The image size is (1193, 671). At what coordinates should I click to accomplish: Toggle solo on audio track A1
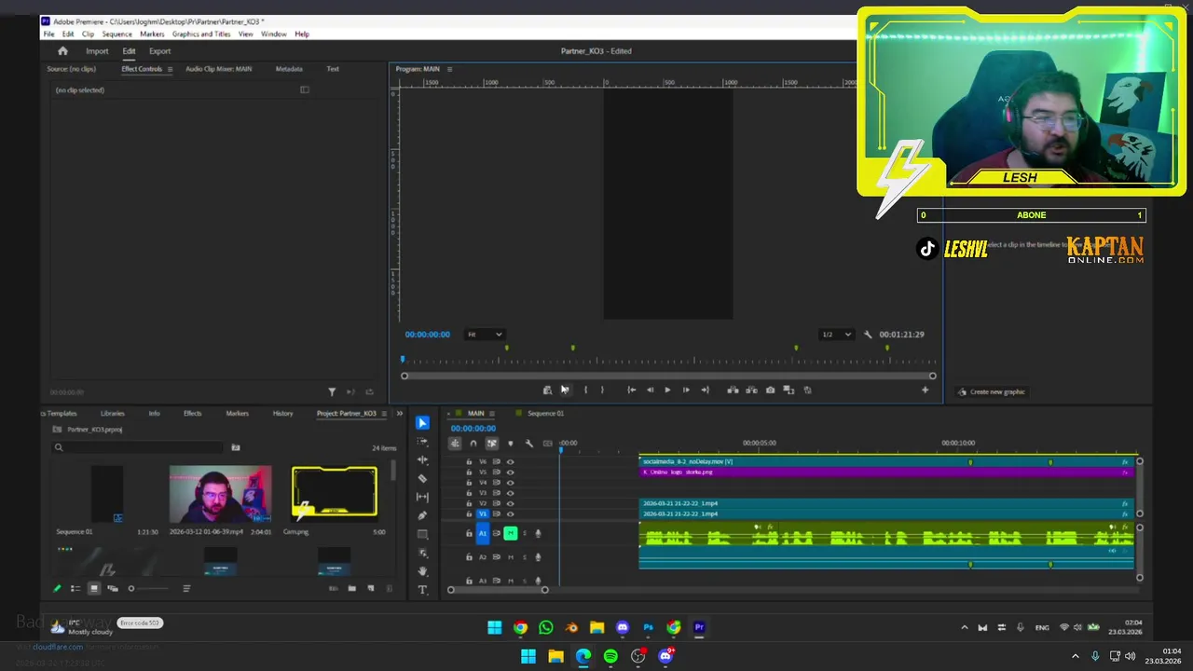coord(524,534)
